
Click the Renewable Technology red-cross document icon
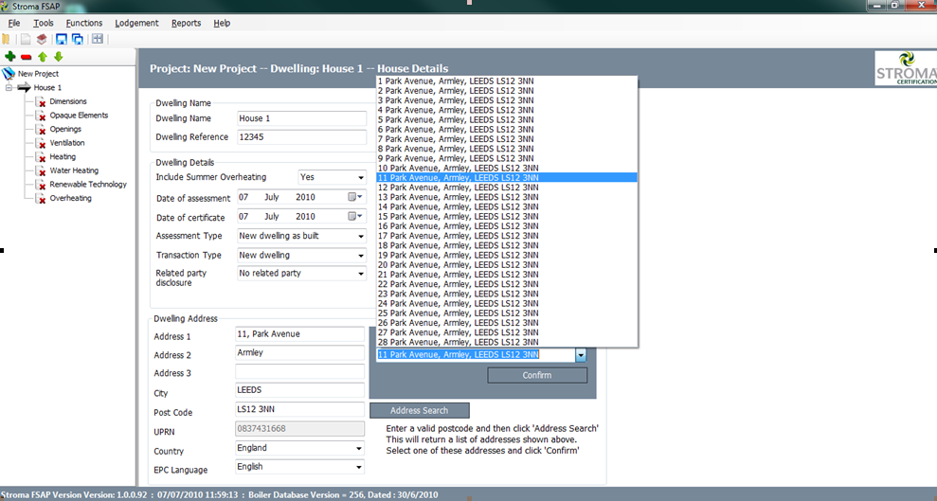41,185
